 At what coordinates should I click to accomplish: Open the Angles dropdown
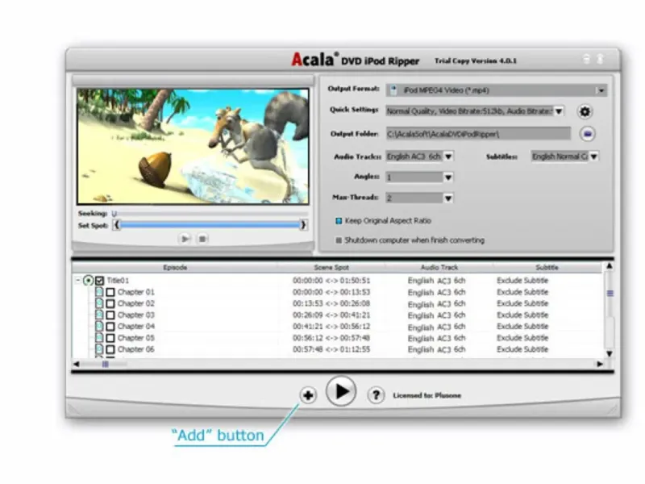[448, 177]
